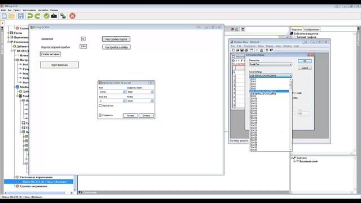Click OK in Connection Setup dialog
The image size is (361, 203).
[x=305, y=61]
